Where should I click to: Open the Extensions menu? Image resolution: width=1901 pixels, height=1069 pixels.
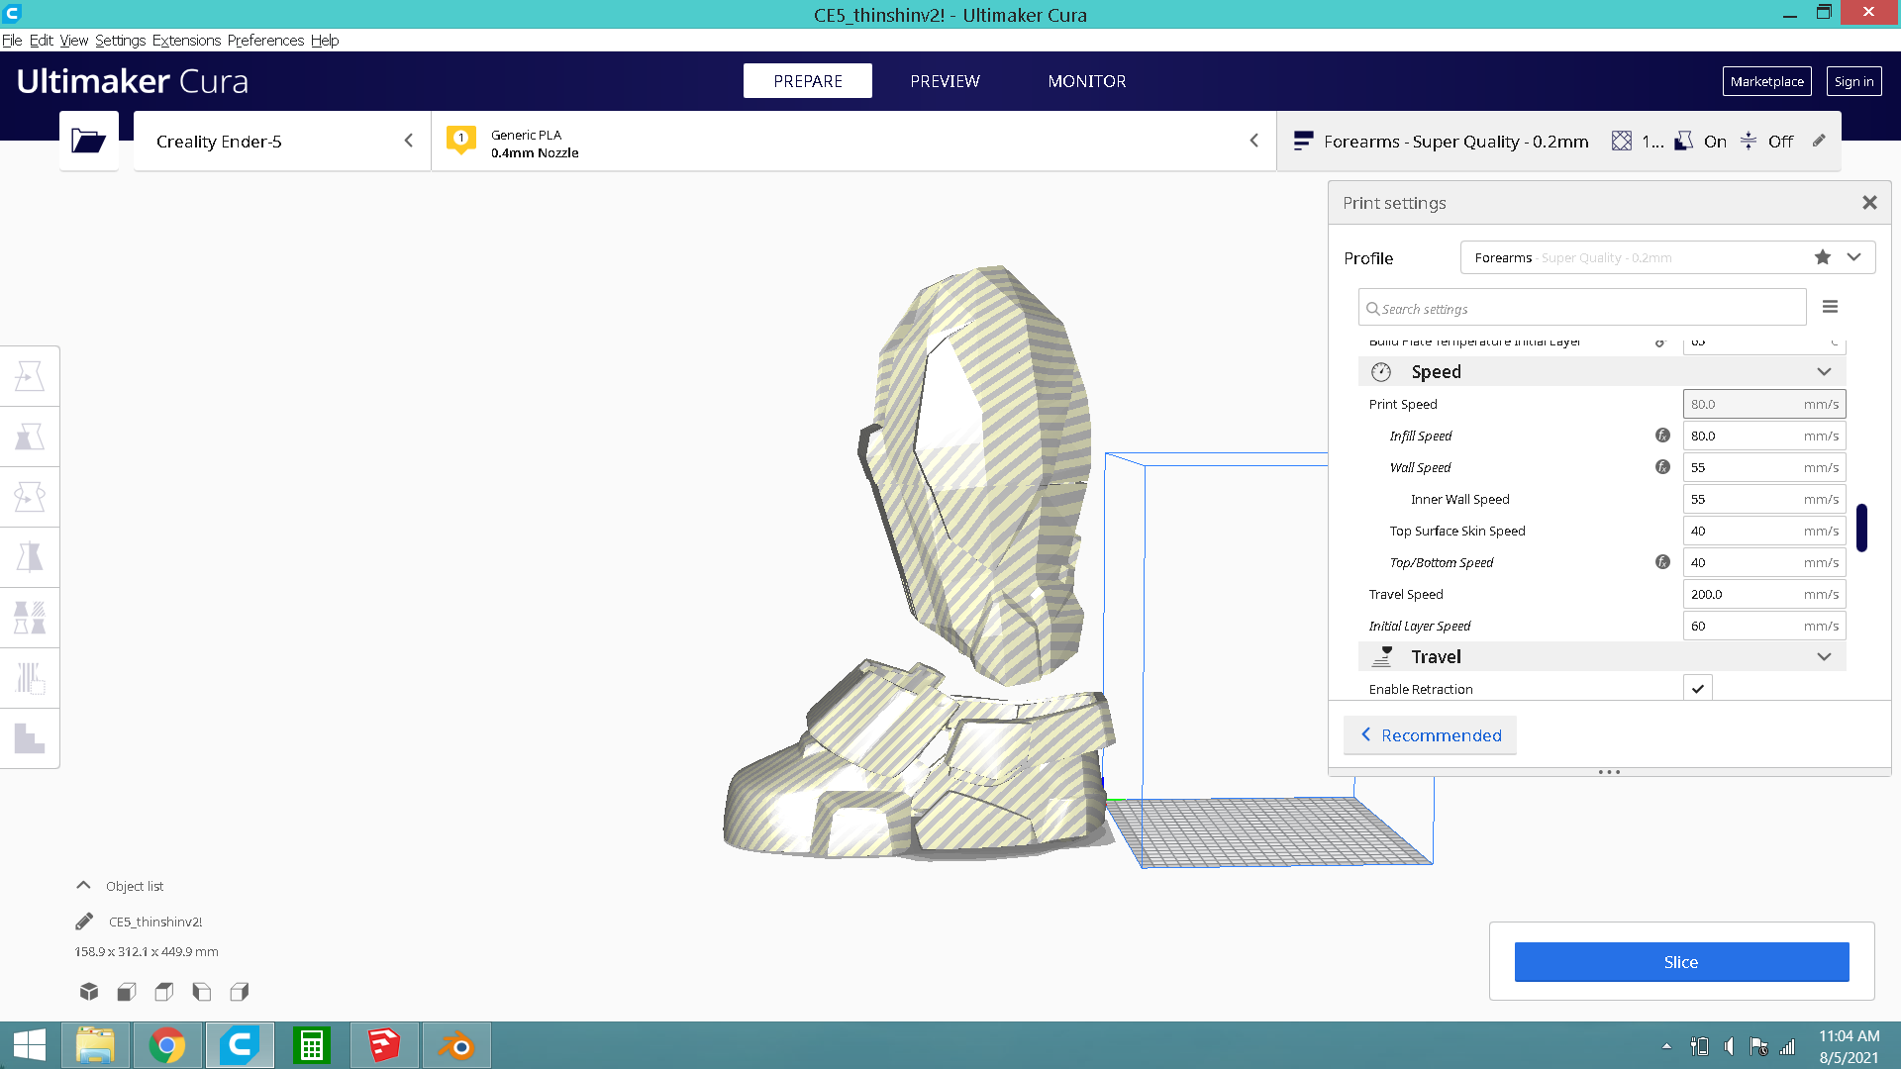[x=186, y=41]
